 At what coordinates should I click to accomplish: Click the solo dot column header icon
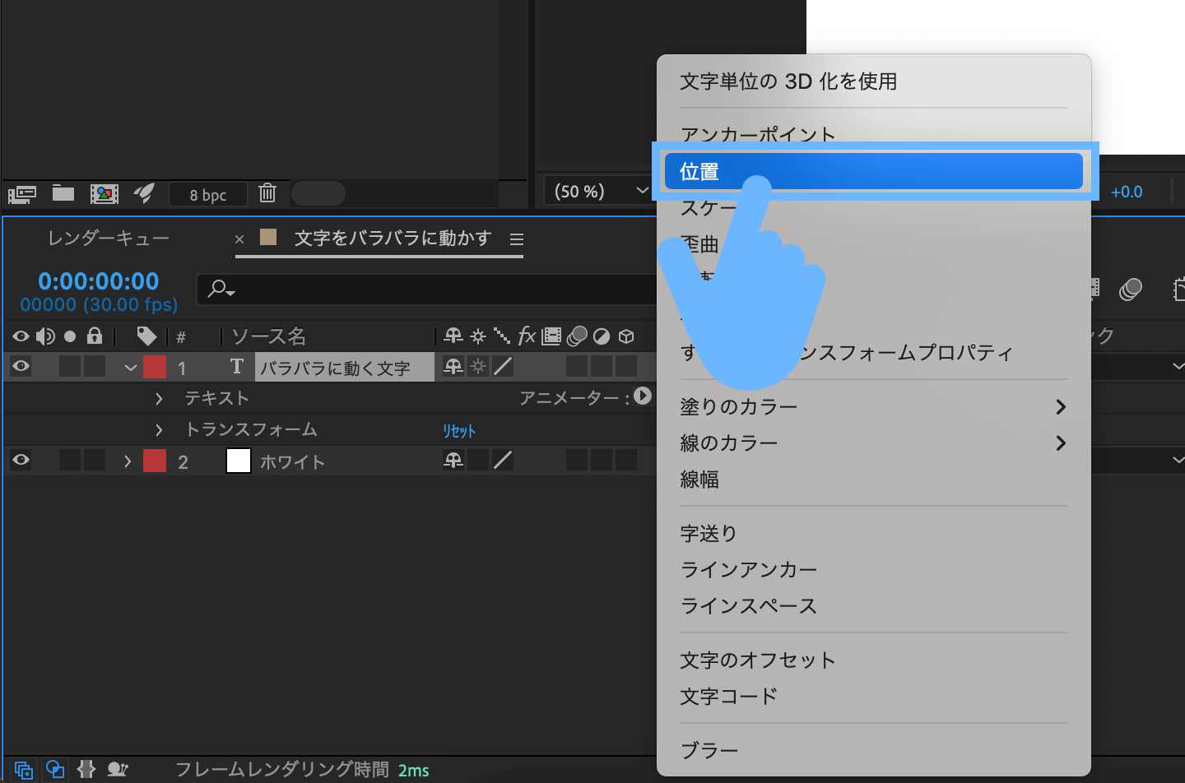[x=70, y=336]
